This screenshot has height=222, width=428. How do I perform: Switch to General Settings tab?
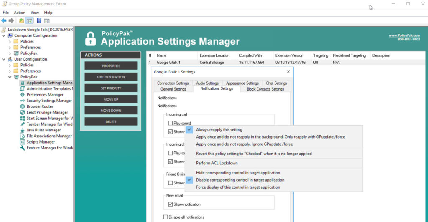coord(173,89)
